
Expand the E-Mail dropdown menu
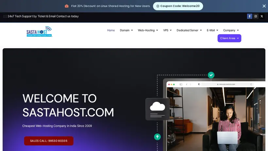click(212, 30)
